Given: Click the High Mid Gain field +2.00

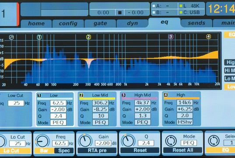Looking at the screenshot, I should pyautogui.click(x=143, y=109).
